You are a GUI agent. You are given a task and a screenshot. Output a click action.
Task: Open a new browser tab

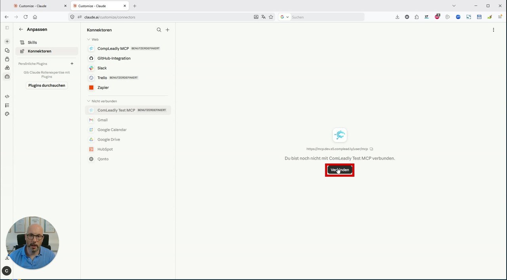135,6
